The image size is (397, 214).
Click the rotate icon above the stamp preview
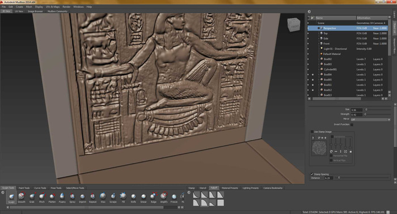tap(319, 138)
